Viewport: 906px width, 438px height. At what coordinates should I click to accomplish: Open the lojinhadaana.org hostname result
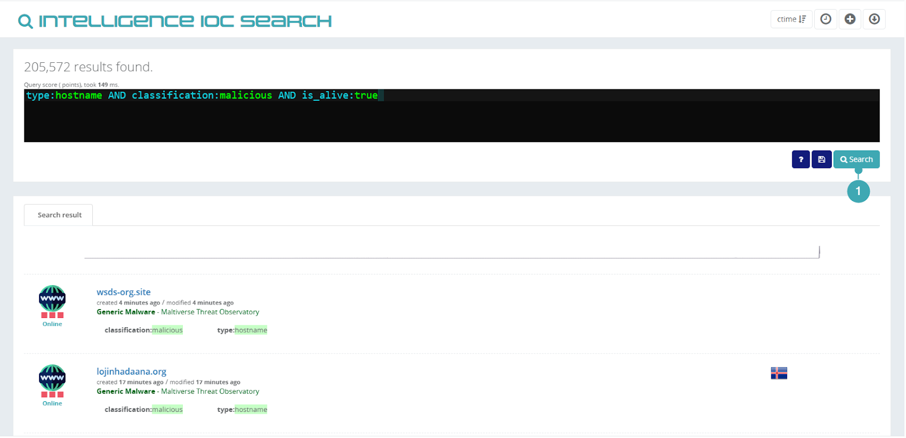(x=131, y=371)
